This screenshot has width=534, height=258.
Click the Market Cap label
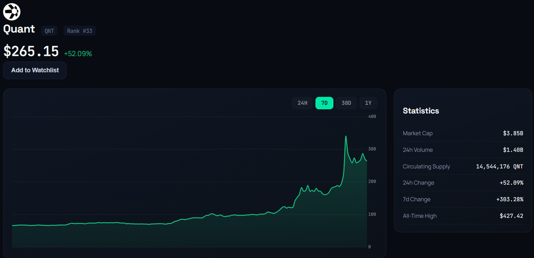point(418,133)
